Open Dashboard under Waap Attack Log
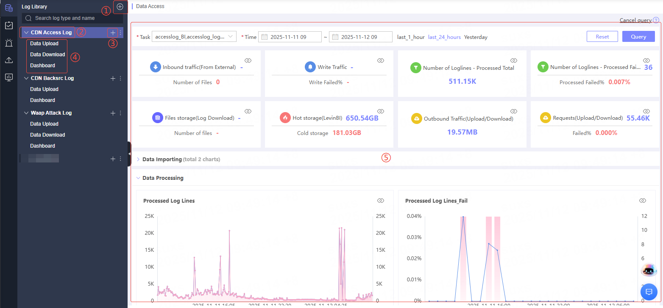The image size is (663, 308). coord(42,146)
